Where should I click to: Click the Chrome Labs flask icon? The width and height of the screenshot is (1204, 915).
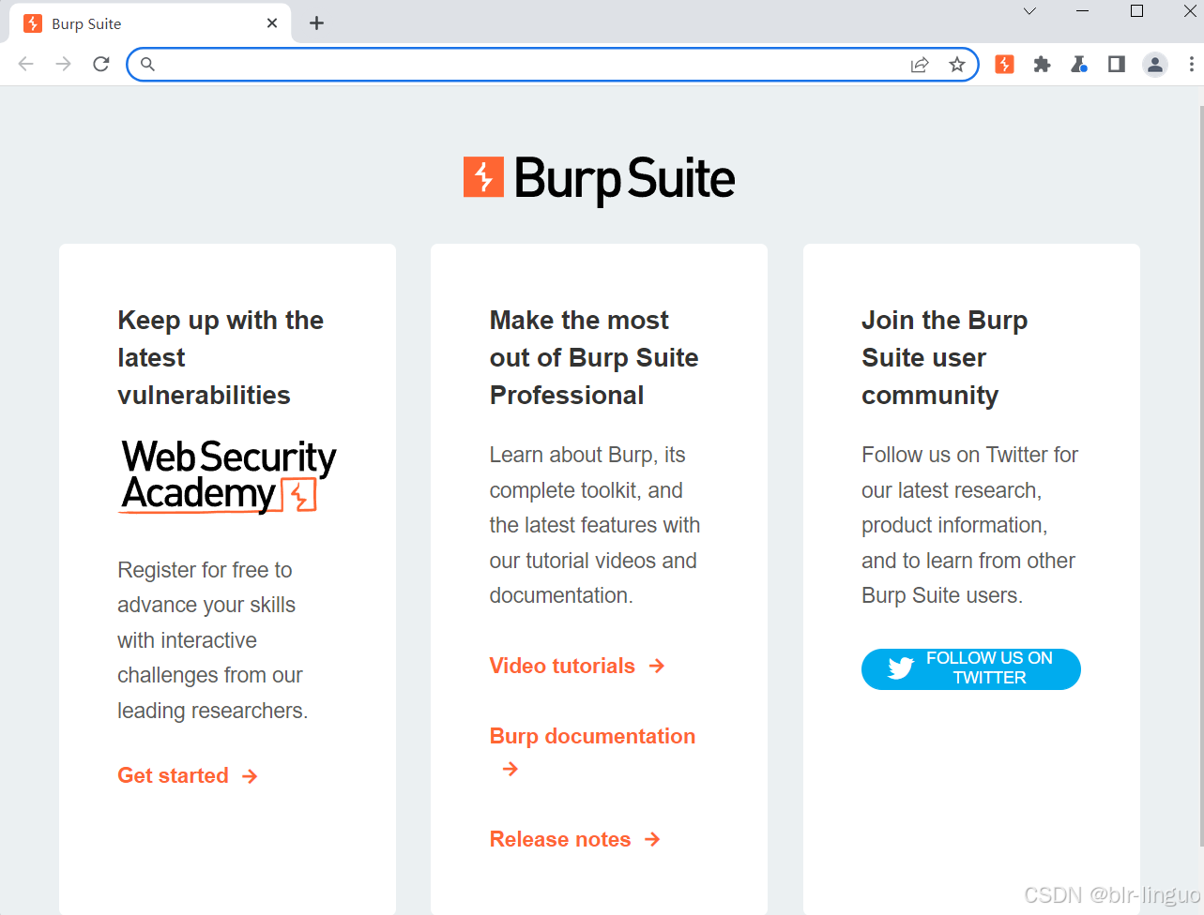[x=1079, y=64]
